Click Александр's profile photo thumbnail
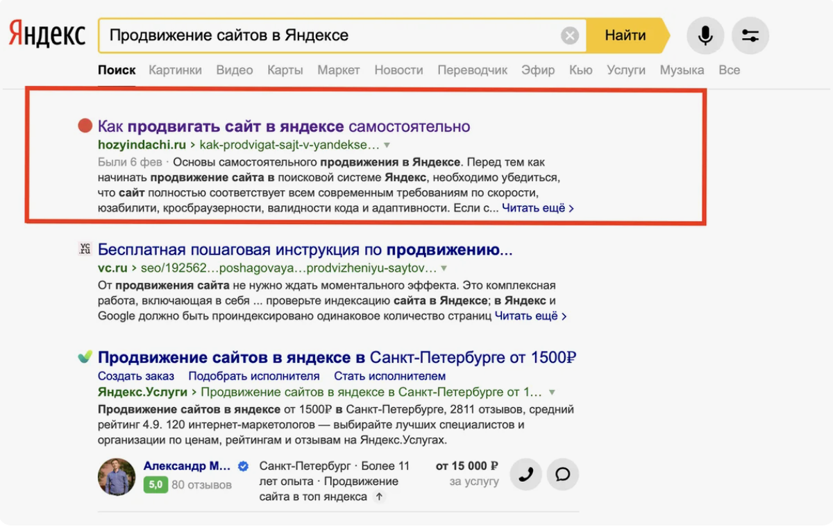 click(x=116, y=477)
